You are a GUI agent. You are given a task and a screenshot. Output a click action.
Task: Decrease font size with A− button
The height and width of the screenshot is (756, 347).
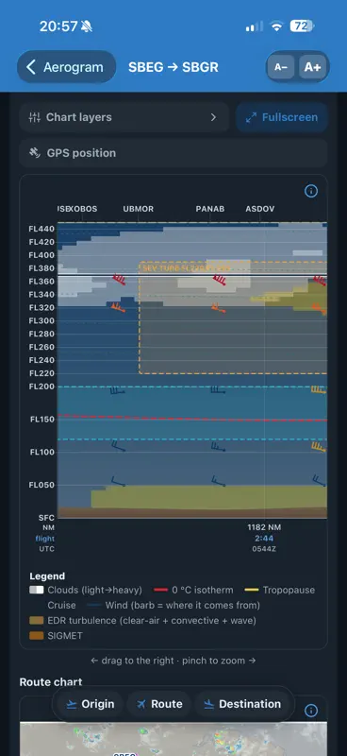281,67
